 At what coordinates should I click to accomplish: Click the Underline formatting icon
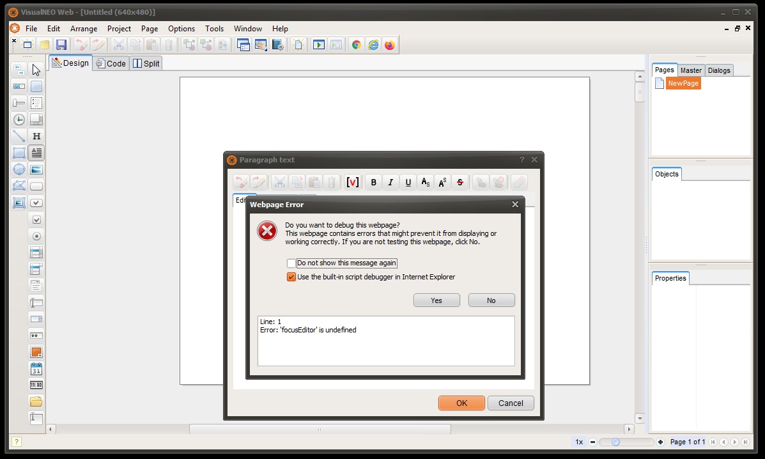point(408,182)
